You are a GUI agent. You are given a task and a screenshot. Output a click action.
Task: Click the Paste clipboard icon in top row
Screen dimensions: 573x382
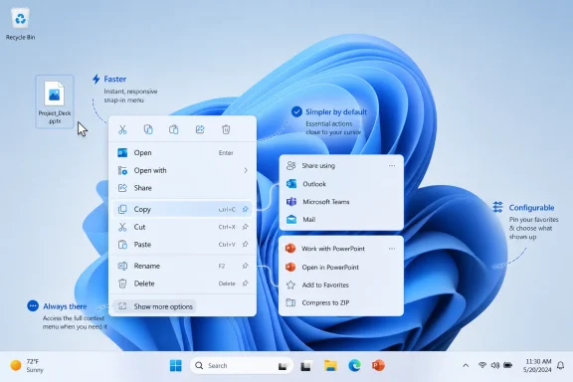(173, 129)
